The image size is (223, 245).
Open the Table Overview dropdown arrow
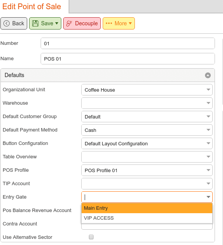(x=208, y=157)
